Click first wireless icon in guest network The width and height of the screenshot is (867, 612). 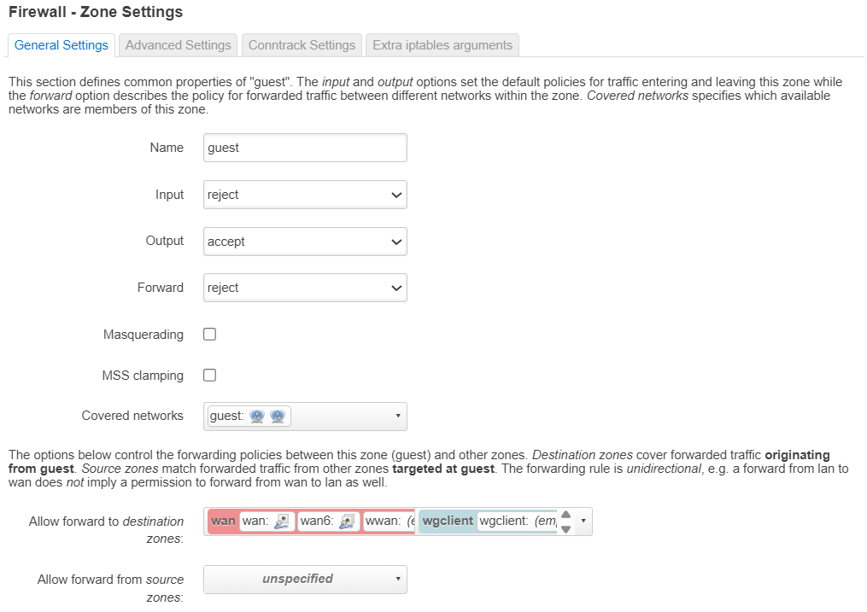(257, 417)
